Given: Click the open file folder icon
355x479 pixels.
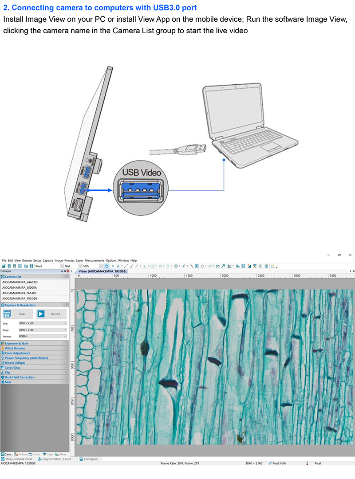Looking at the screenshot, I should pyautogui.click(x=4, y=266).
